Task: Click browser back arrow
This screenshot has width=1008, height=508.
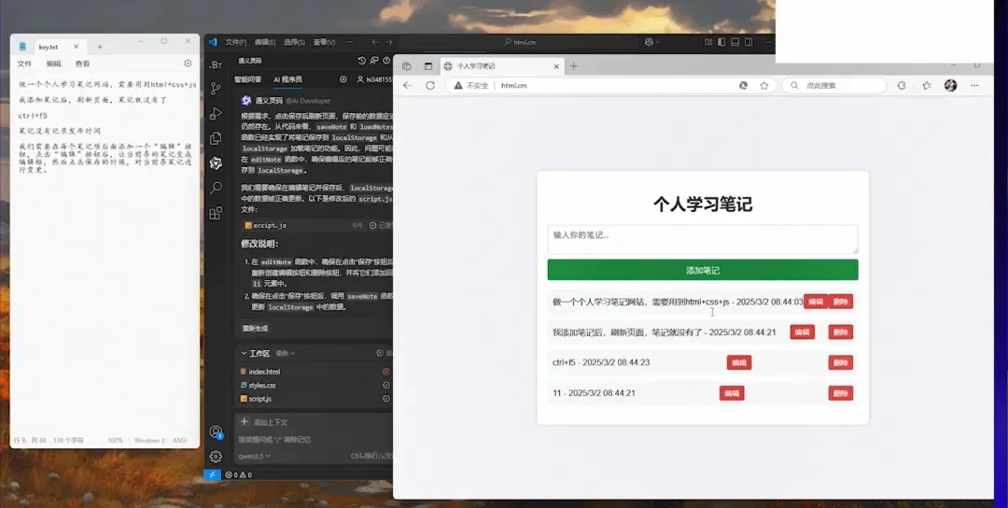Action: (x=408, y=85)
